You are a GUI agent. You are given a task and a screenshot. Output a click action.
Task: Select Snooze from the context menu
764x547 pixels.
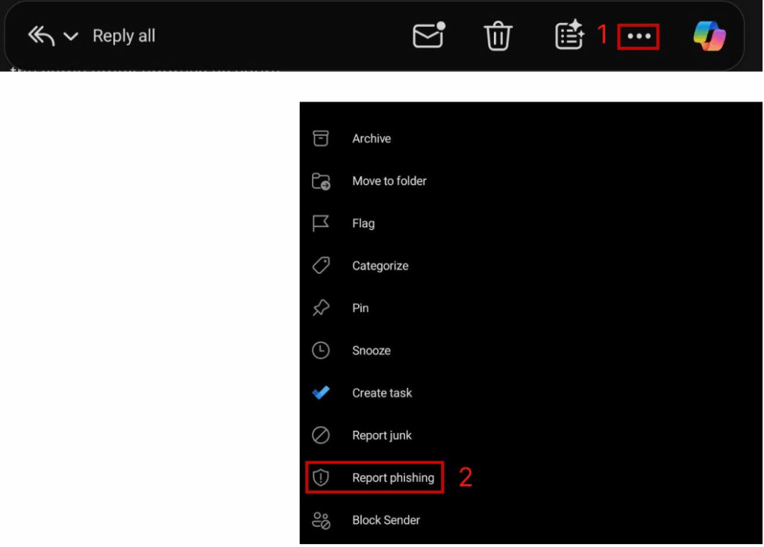click(x=371, y=351)
